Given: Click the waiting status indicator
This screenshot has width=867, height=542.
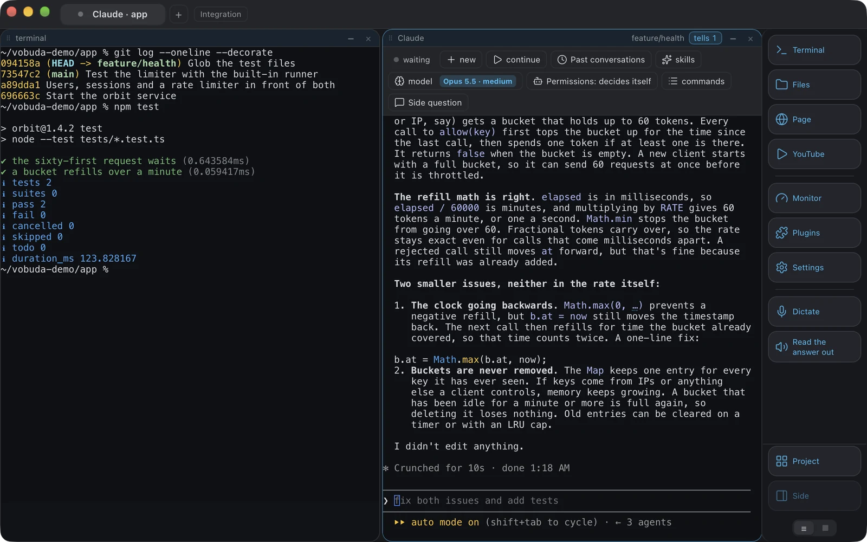Looking at the screenshot, I should click(x=412, y=60).
